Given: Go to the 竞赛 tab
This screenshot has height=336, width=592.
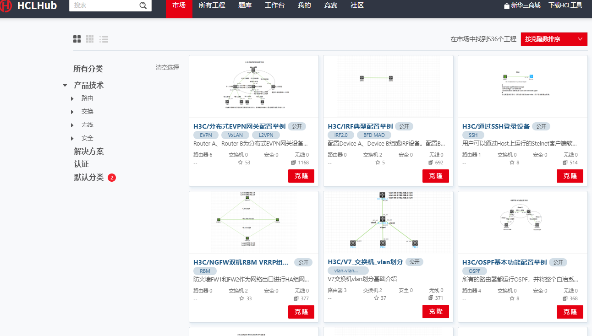Looking at the screenshot, I should tap(330, 5).
